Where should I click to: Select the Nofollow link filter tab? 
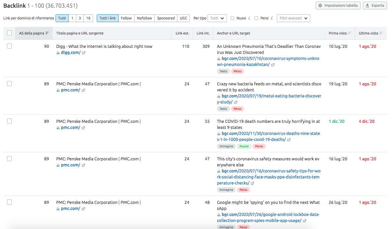(x=144, y=18)
